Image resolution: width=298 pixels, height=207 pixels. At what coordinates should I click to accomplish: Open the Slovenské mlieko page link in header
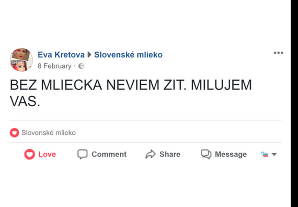128,55
